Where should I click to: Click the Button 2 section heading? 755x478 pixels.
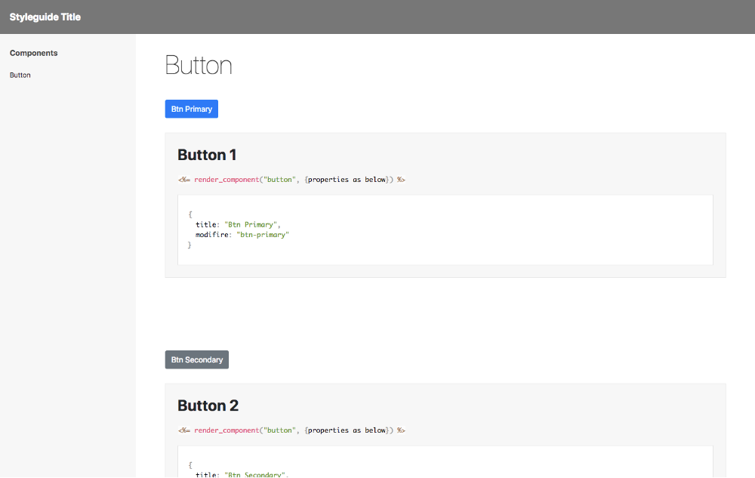tap(208, 406)
